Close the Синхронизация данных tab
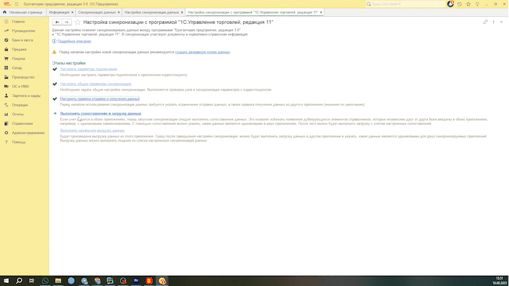 tap(119, 13)
